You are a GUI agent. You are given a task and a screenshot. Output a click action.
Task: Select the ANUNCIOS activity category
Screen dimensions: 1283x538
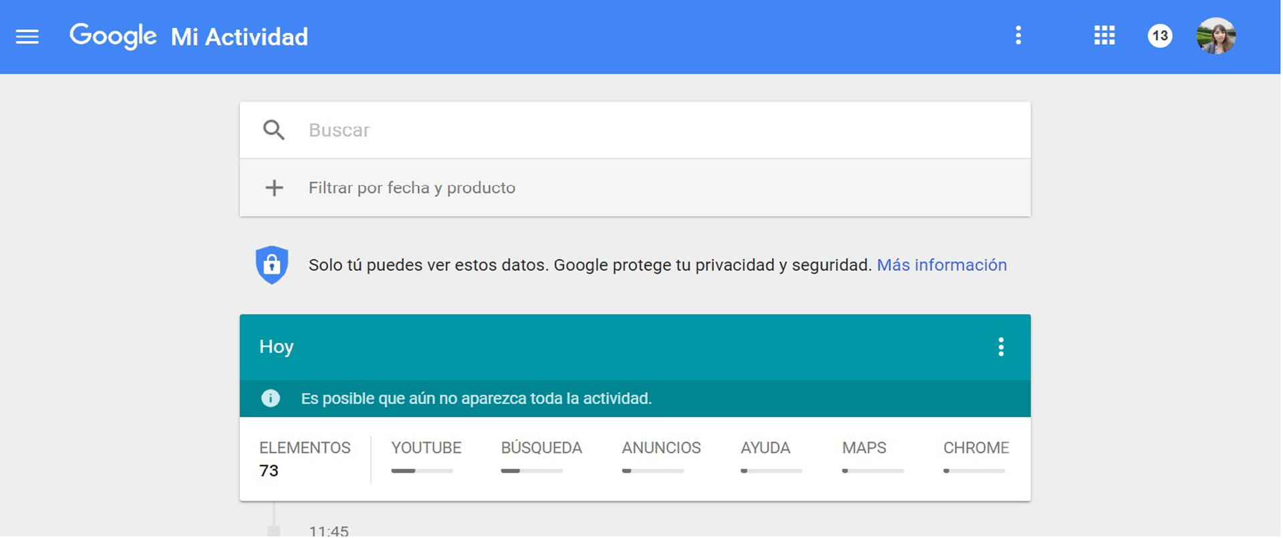(x=661, y=448)
